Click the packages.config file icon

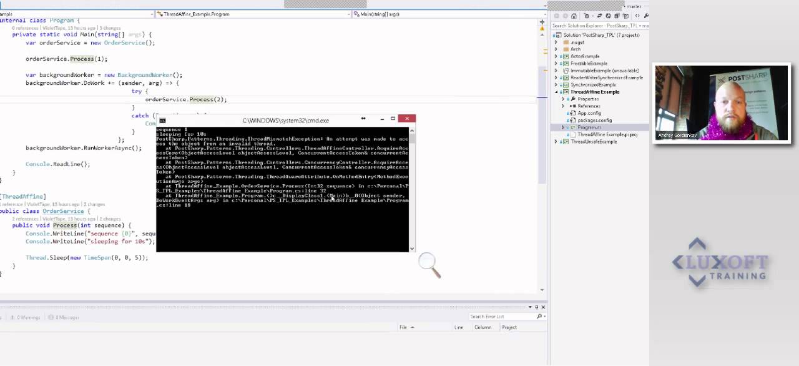pyautogui.click(x=573, y=120)
